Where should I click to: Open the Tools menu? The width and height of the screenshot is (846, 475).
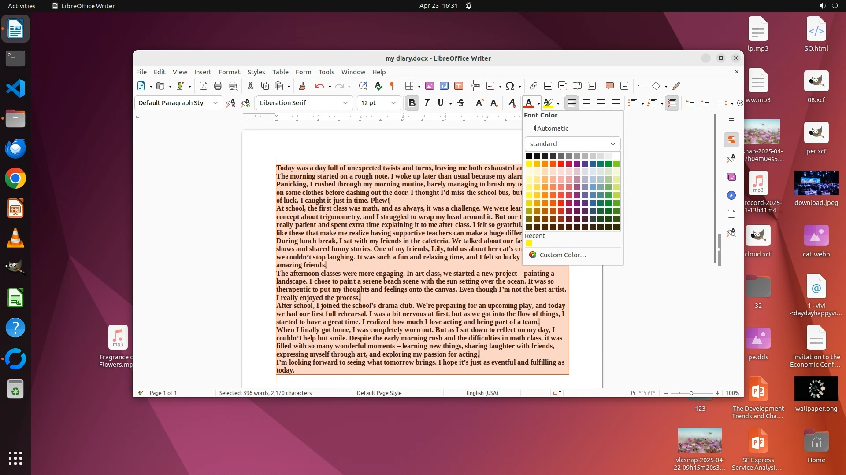[x=326, y=72]
